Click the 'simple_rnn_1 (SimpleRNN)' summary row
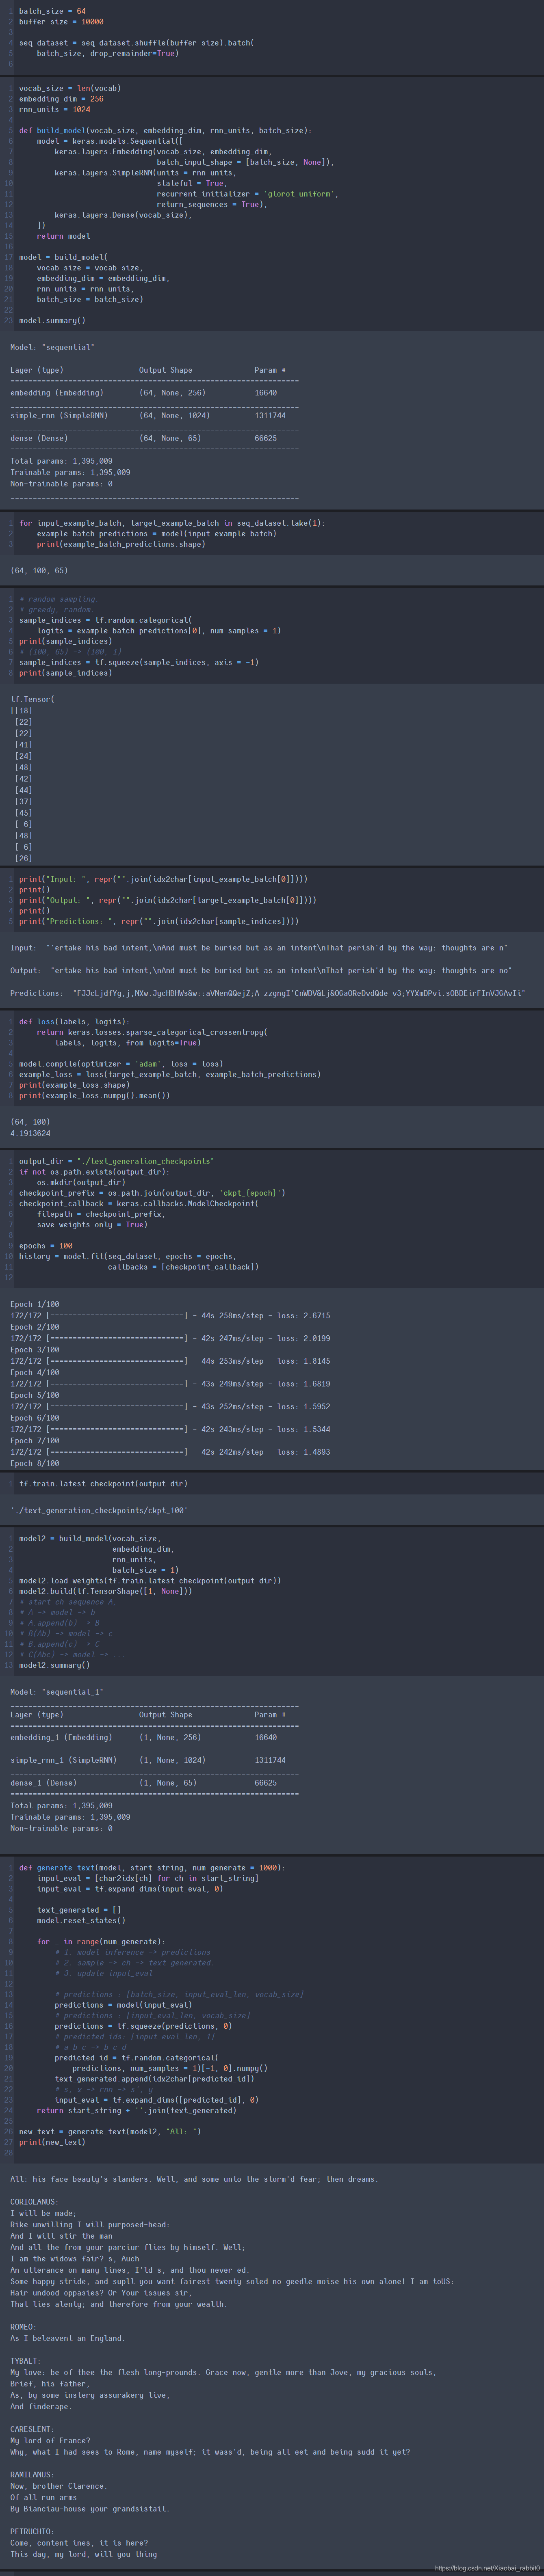Screen dimensions: 544x2576 147,1760
